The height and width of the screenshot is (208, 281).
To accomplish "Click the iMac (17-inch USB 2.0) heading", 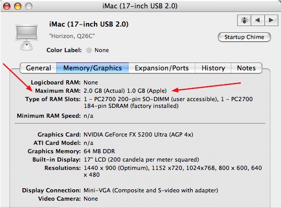I will (89, 24).
